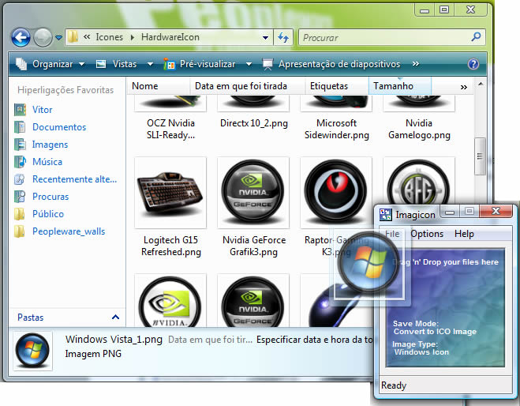Open the File menu in Imagicon

[x=392, y=234]
